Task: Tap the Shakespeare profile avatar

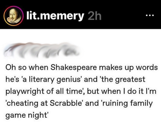Action: [x=13, y=16]
